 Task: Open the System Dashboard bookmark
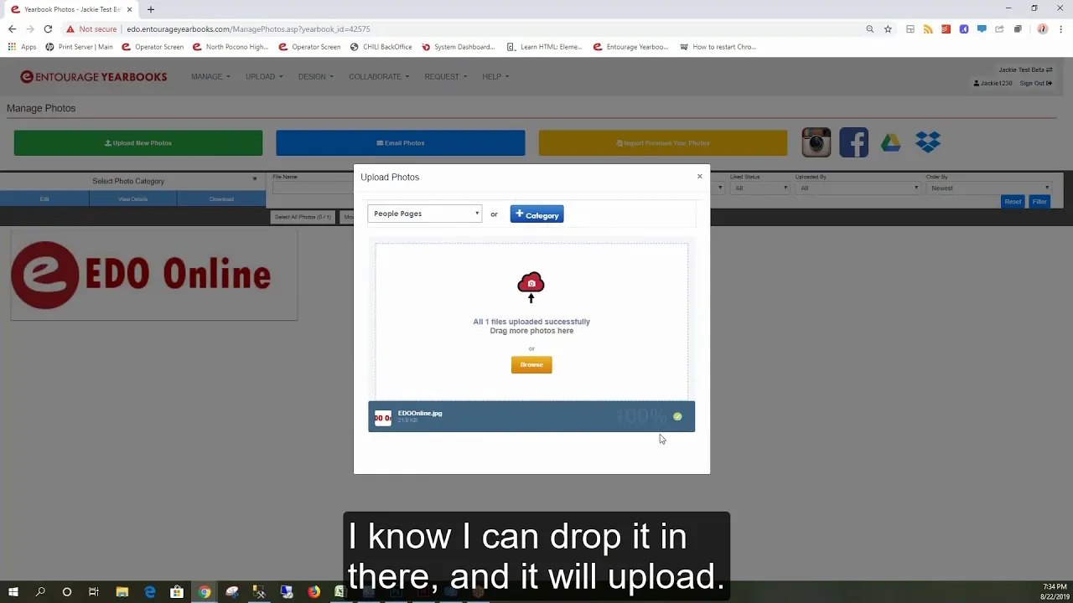pyautogui.click(x=458, y=47)
